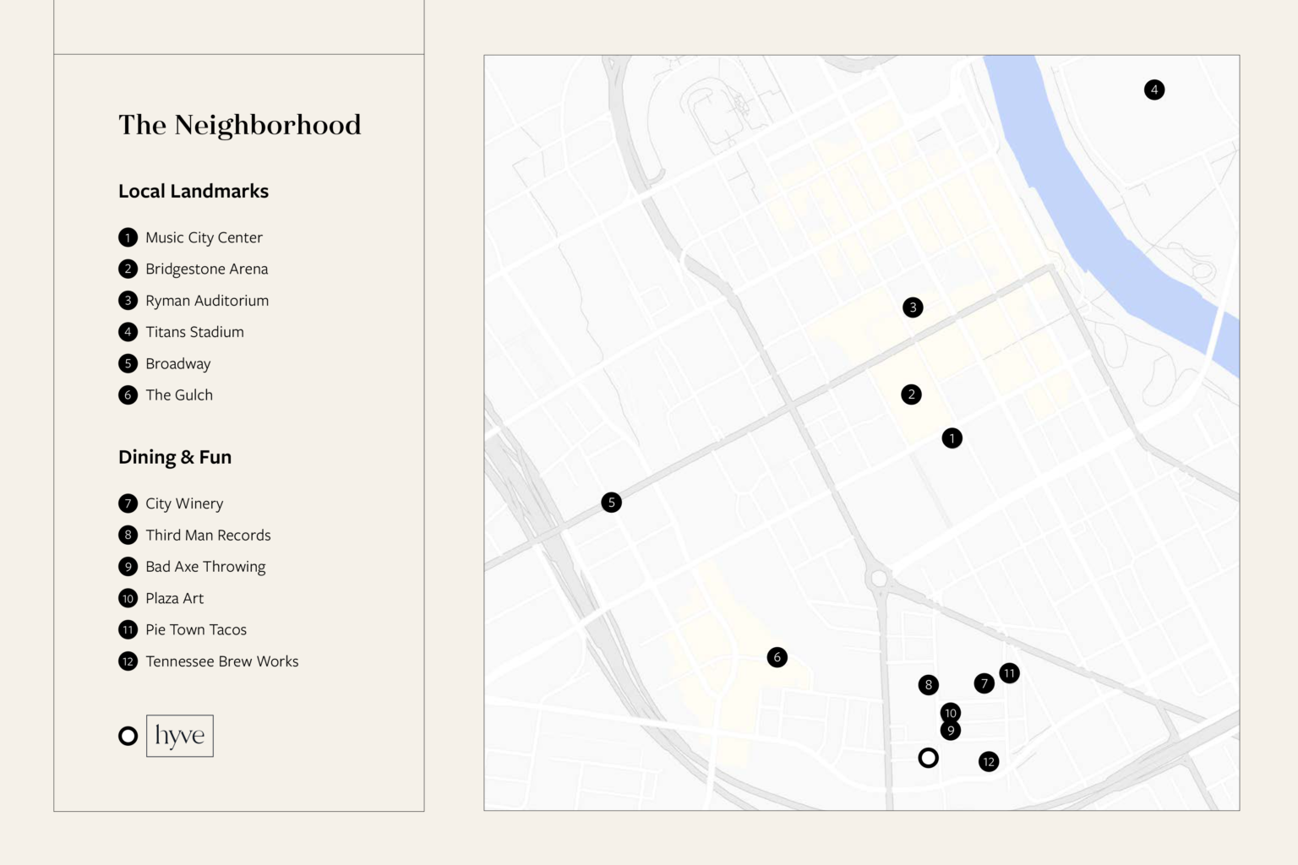Click legend bullet 3 beside Ryman Auditorium
The image size is (1298, 865).
[x=128, y=301]
